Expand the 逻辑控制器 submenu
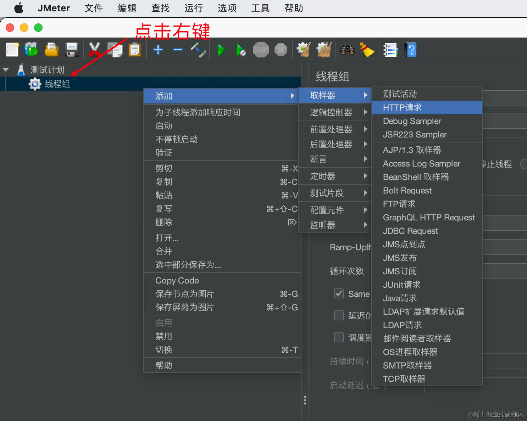The image size is (527, 421). click(x=334, y=112)
